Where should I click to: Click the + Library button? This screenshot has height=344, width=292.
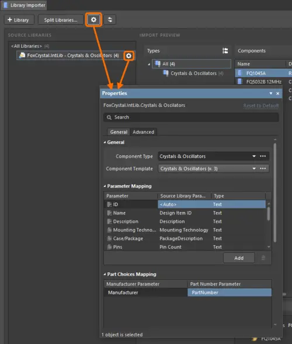click(19, 20)
